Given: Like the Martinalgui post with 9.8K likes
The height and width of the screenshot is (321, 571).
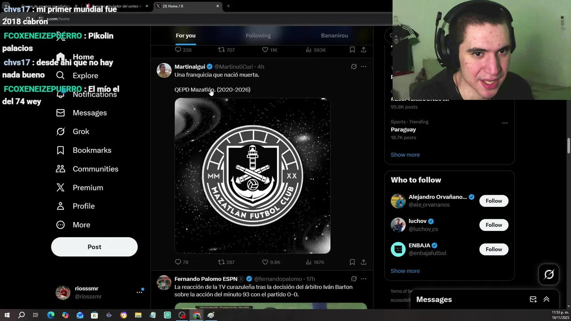Looking at the screenshot, I should coord(271,262).
